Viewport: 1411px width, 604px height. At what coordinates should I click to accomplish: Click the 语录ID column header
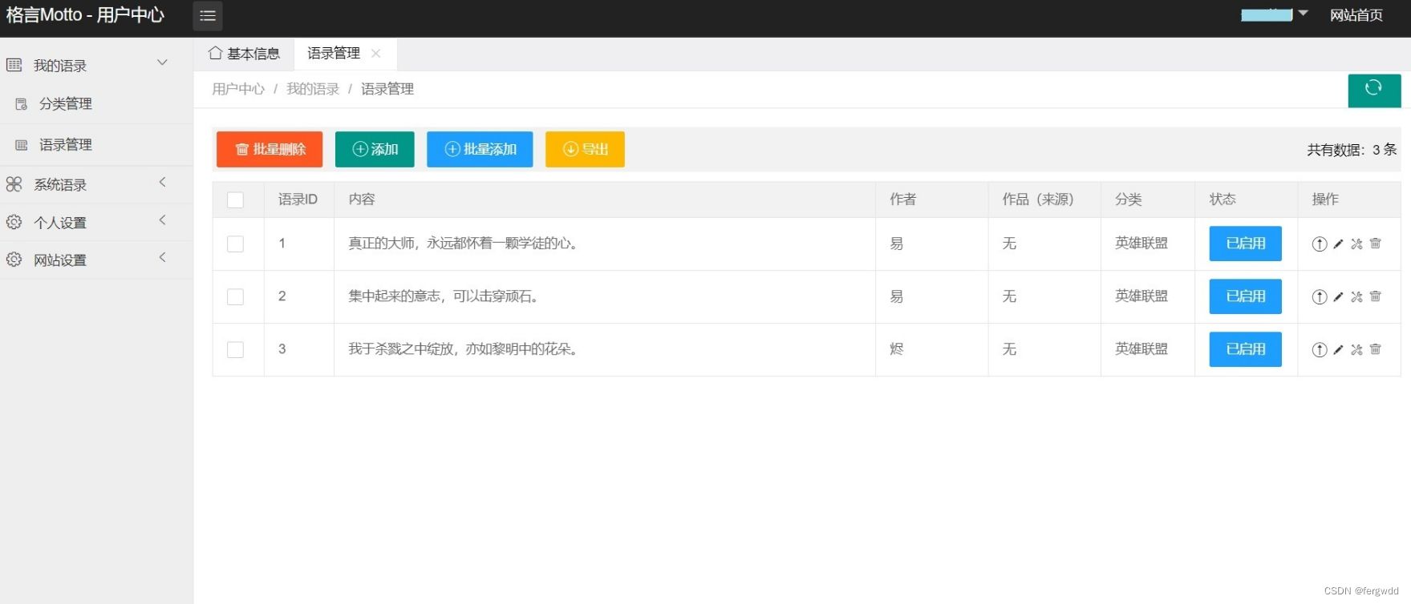tap(298, 199)
